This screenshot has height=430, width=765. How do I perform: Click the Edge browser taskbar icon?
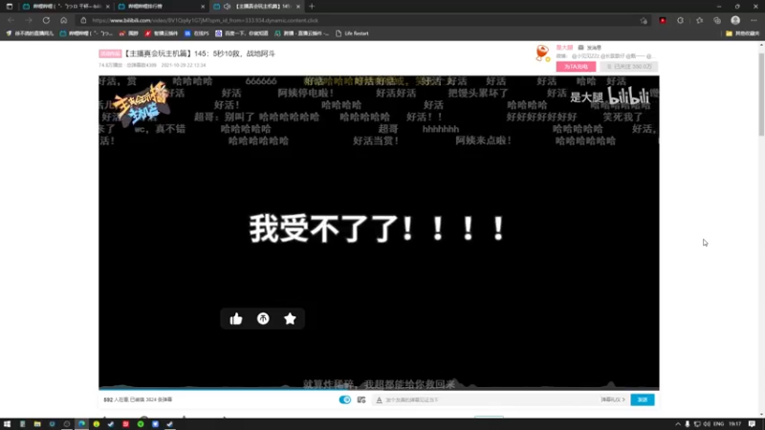[81, 424]
